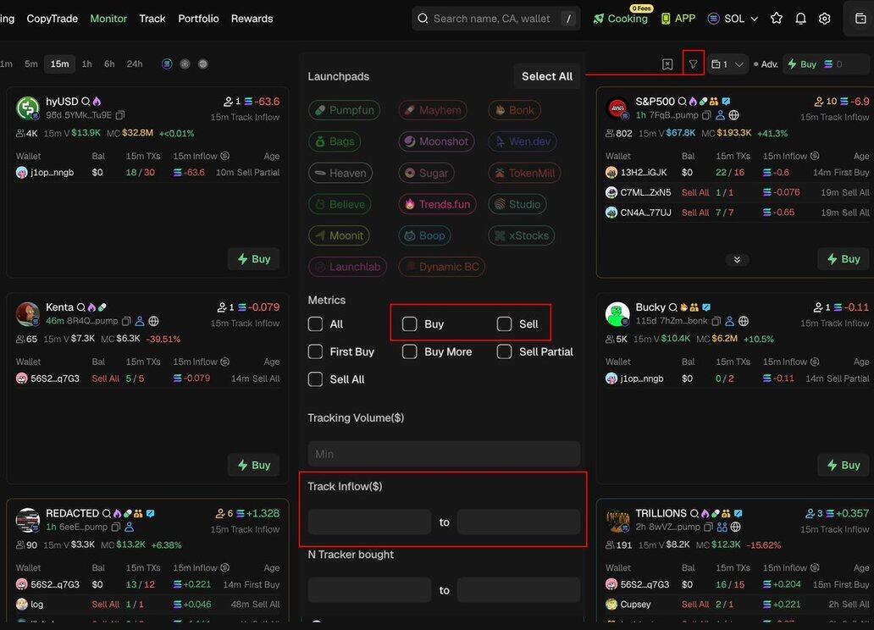Open the SOL chain dropdown
The image size is (874, 630).
click(x=733, y=19)
